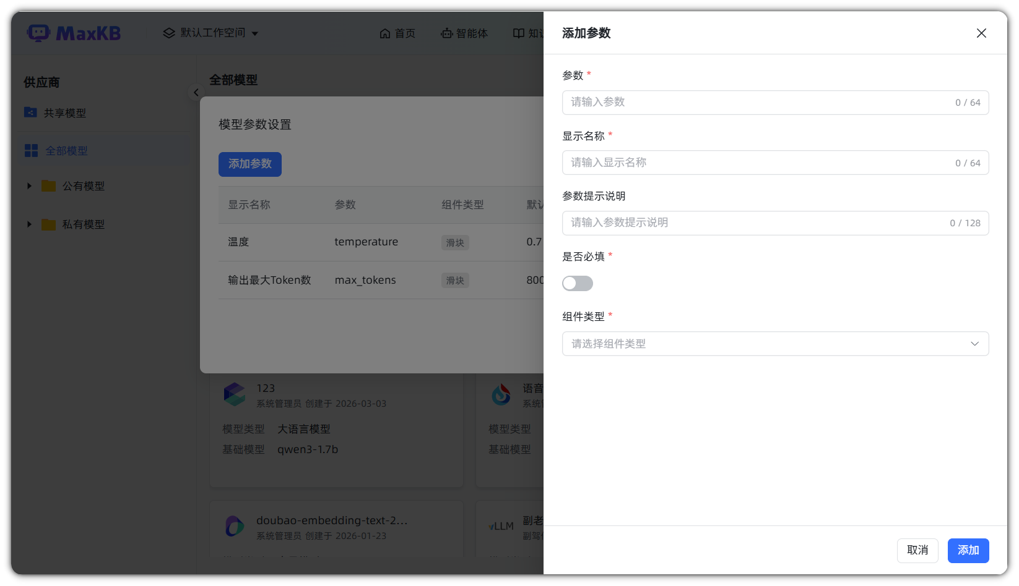
Task: Click the workspace layers icon
Action: (169, 33)
